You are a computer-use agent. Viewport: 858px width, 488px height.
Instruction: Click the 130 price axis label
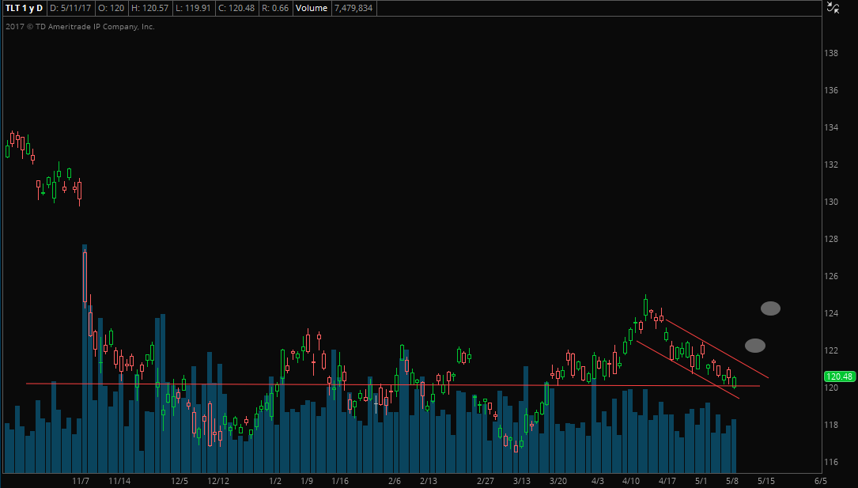pos(830,202)
